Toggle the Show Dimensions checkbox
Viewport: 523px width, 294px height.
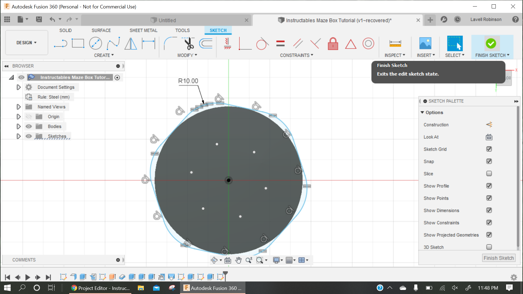pos(489,210)
